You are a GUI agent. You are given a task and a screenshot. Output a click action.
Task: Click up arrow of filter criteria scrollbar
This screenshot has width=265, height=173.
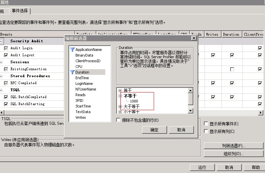tap(191, 90)
